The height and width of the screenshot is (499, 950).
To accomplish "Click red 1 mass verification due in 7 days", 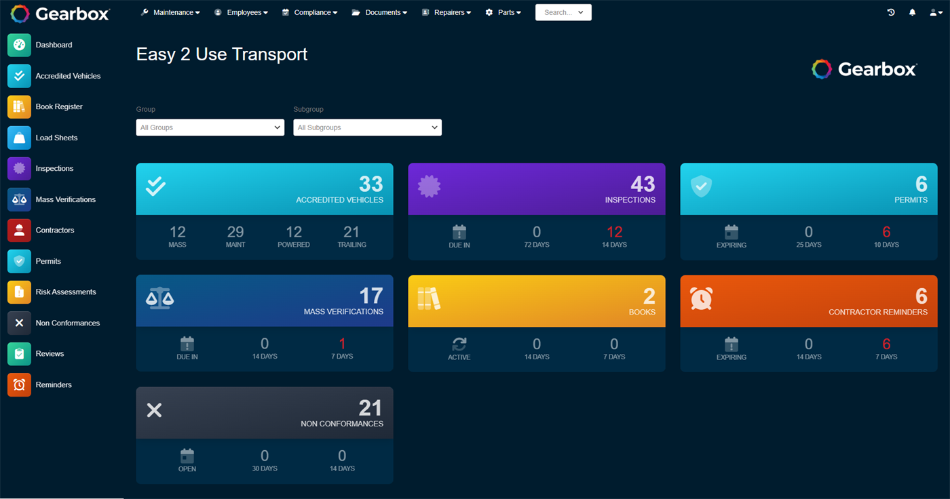I will 342,344.
